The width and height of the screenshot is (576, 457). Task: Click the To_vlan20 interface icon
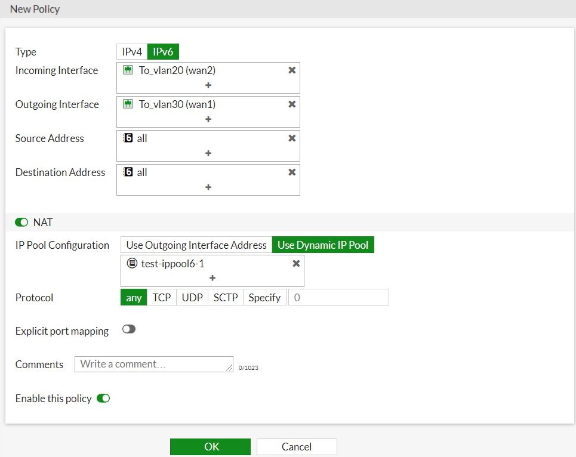[128, 70]
